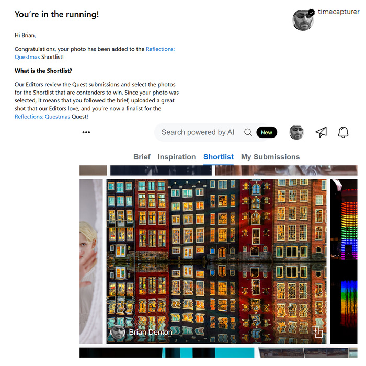Switch to the Inspiration tab
Screen dimensions: 366x366
click(x=177, y=157)
